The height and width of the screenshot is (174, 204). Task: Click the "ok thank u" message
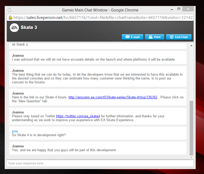[x=20, y=45]
